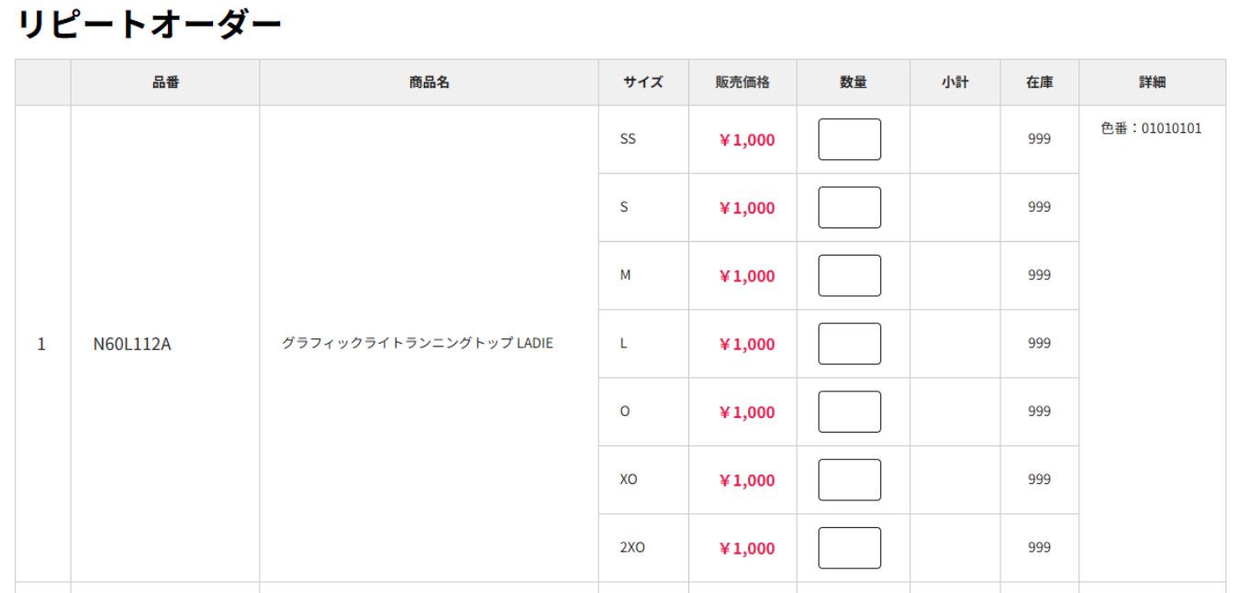Click the quantity input for size S

[x=849, y=207]
